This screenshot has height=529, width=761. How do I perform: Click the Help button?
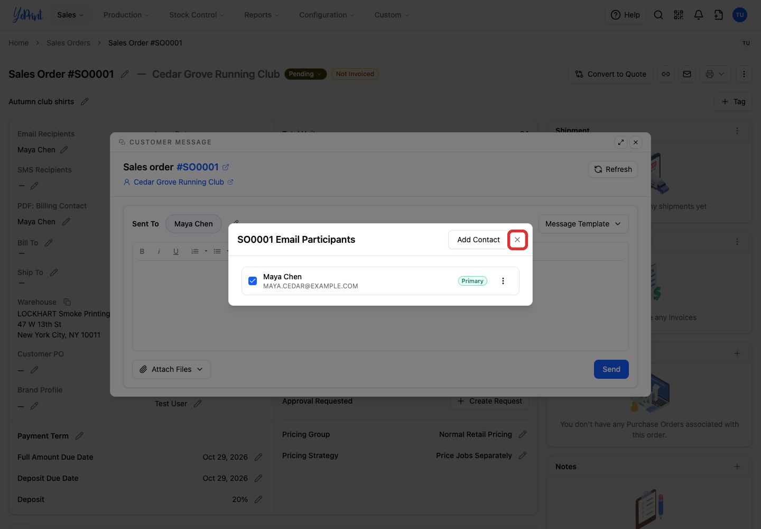625,15
